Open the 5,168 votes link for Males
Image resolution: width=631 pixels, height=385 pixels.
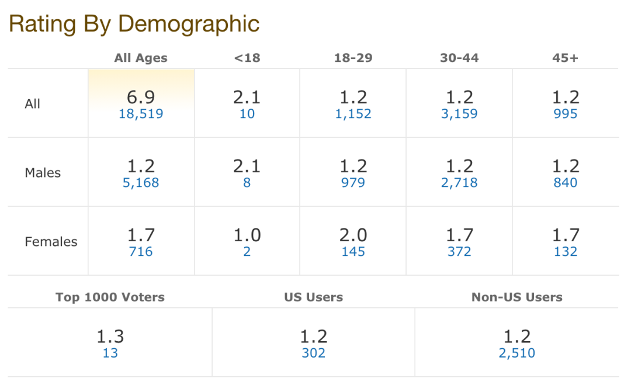point(141,183)
